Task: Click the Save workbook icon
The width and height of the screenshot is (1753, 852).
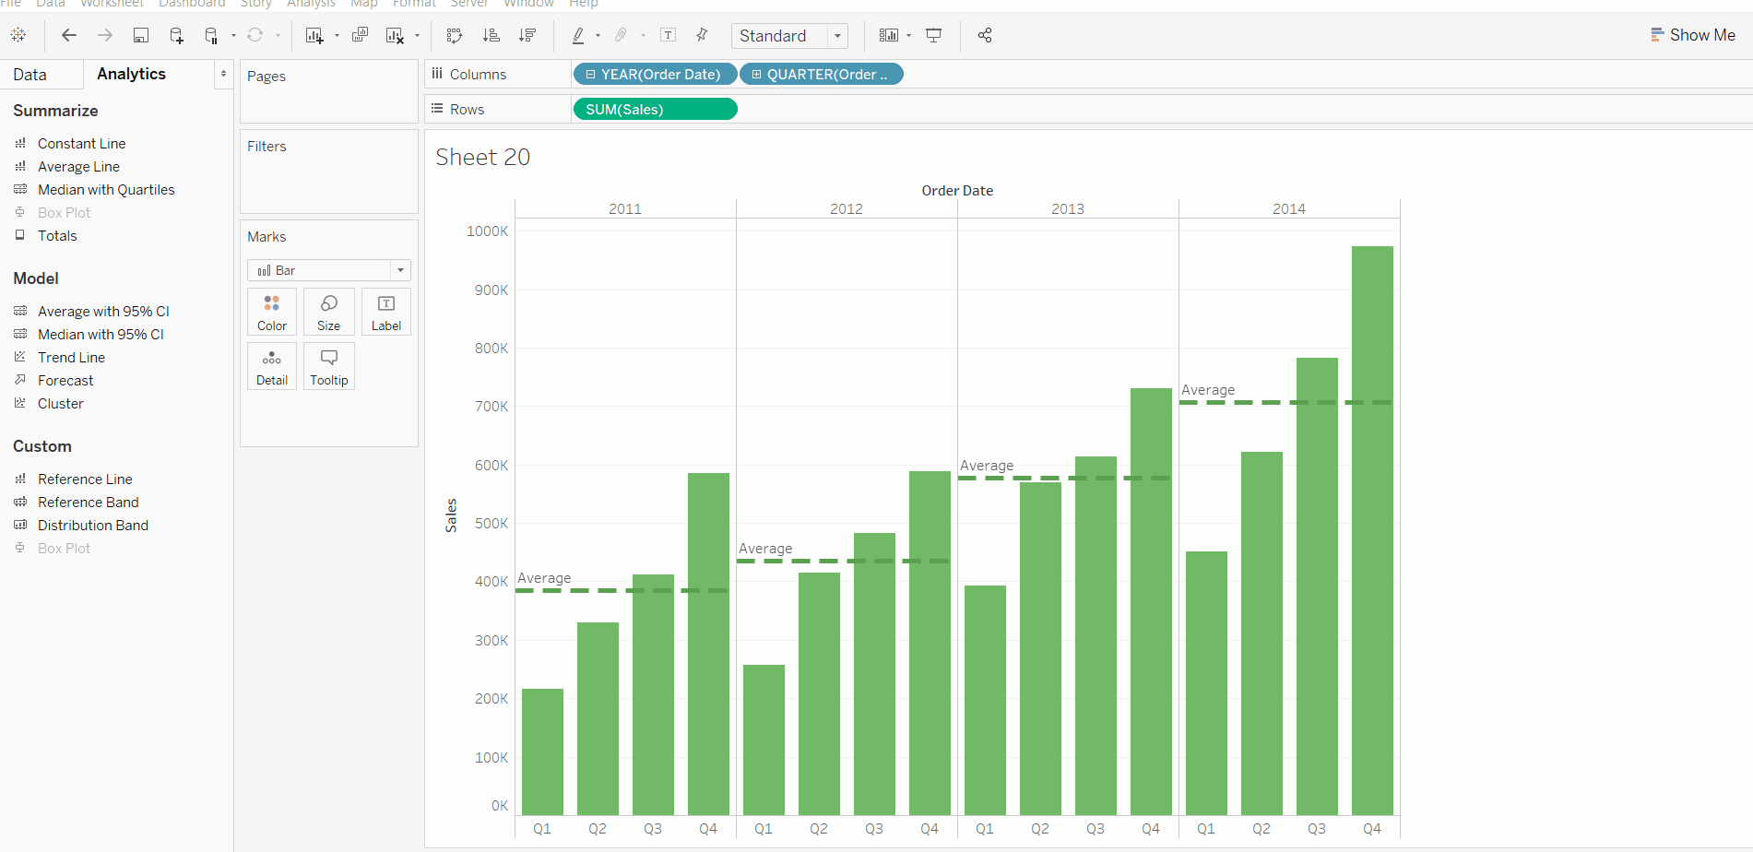Action: pos(140,35)
